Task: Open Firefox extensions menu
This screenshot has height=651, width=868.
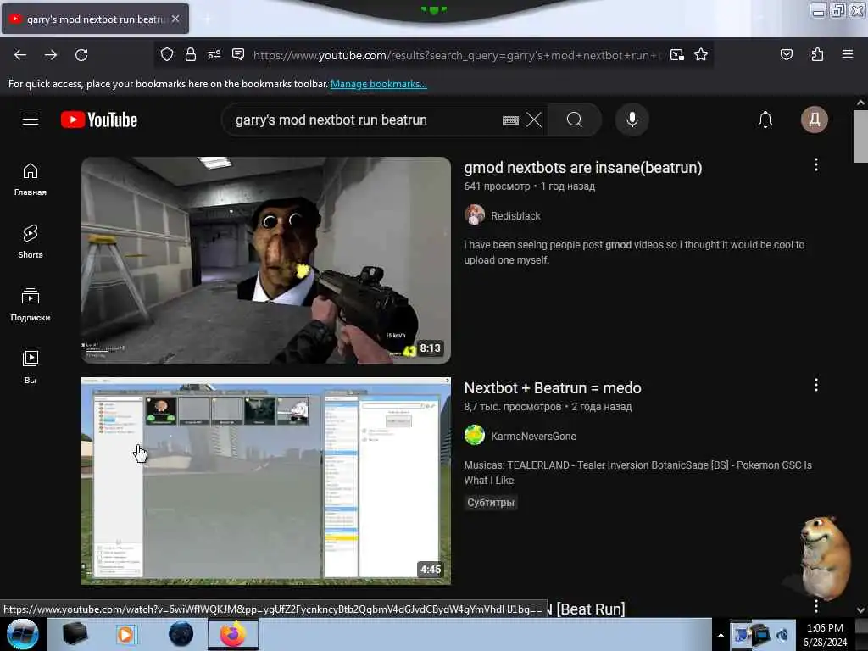Action: [x=817, y=55]
